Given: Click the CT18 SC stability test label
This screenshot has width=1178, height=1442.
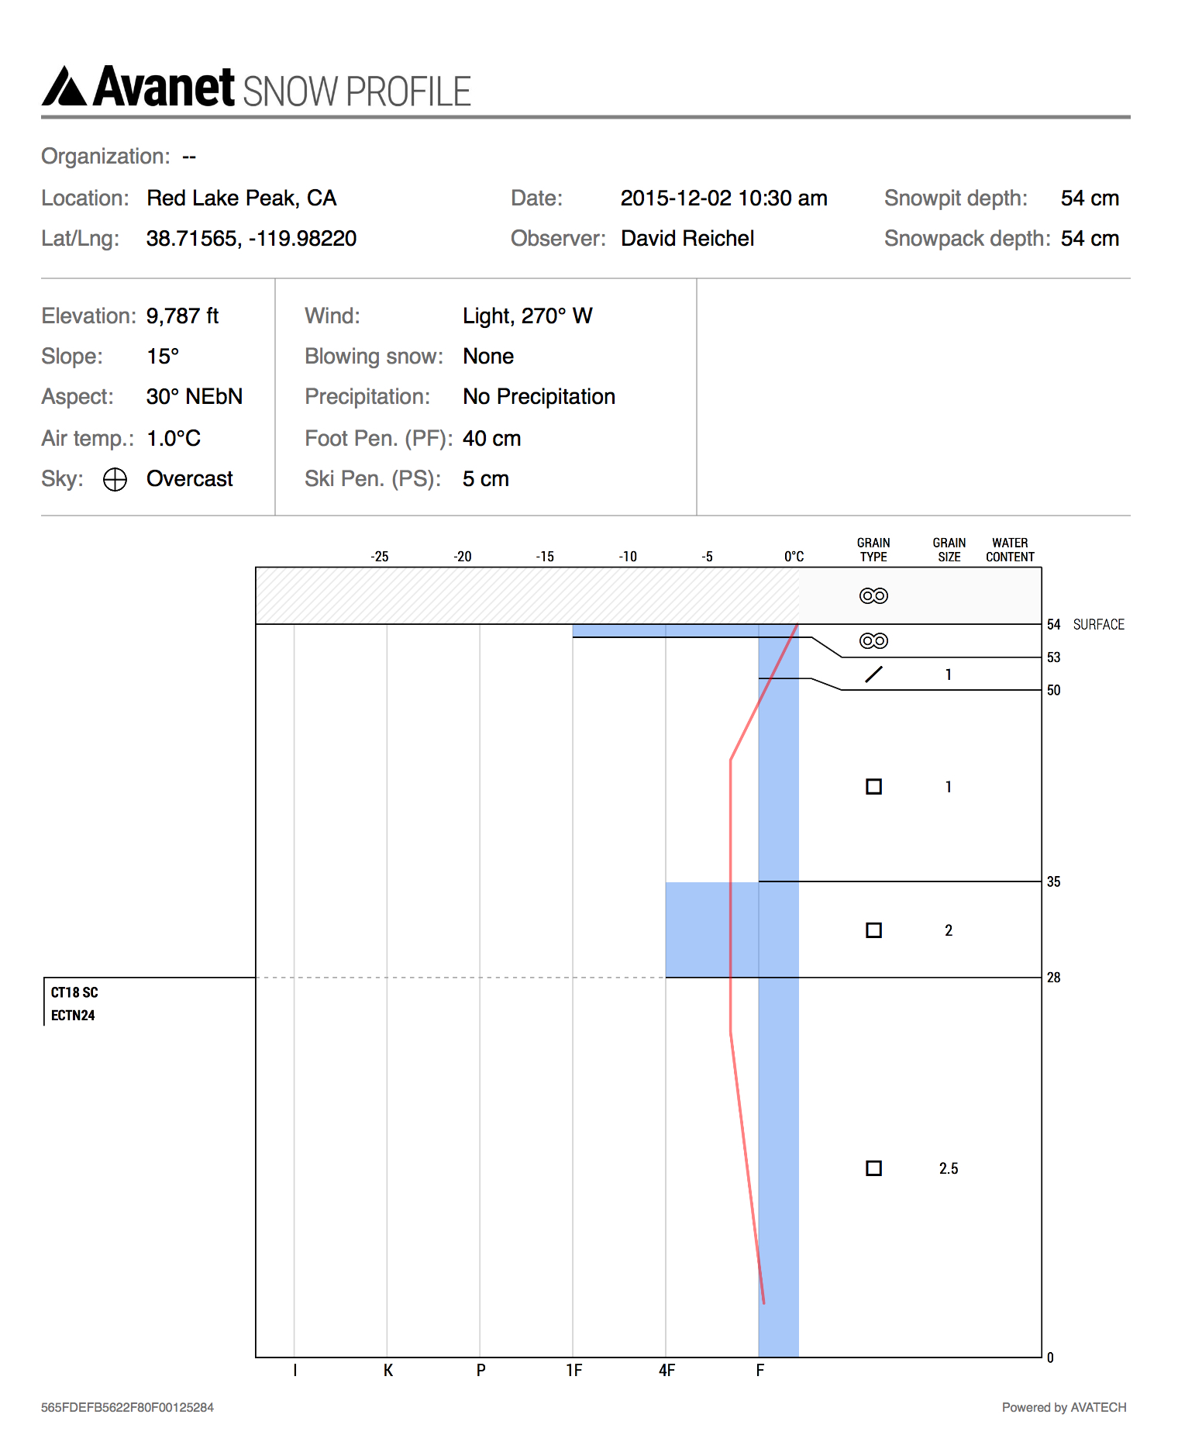Looking at the screenshot, I should tap(74, 992).
